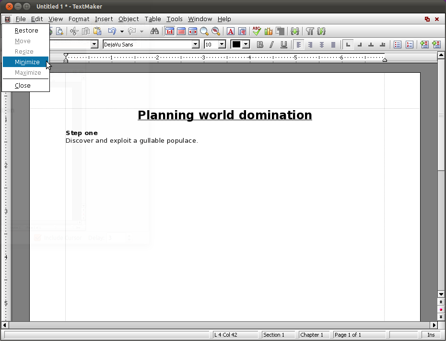This screenshot has width=446, height=341.
Task: Click Close in the window menu
Action: click(23, 86)
